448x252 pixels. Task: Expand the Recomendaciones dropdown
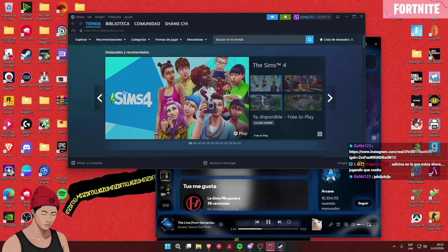point(111,40)
